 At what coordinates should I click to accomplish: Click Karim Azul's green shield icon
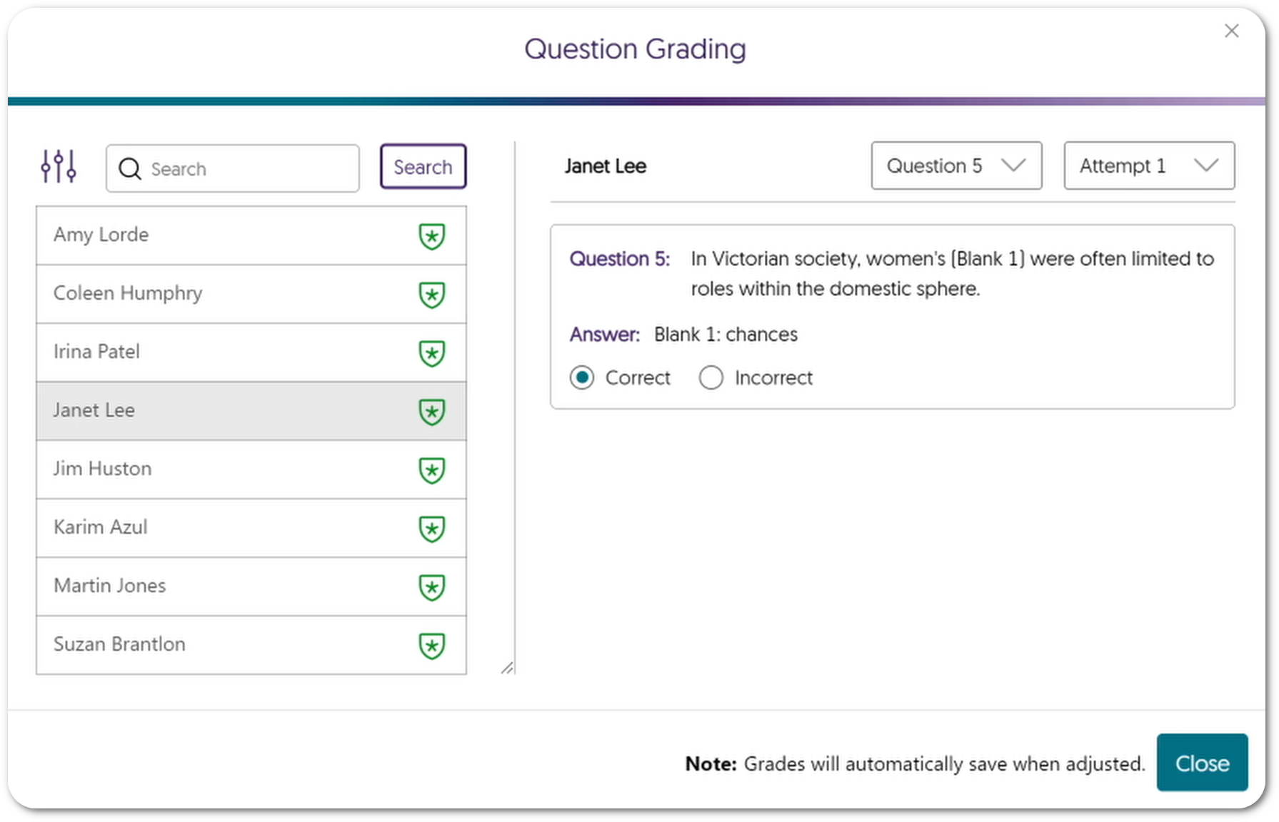click(431, 529)
